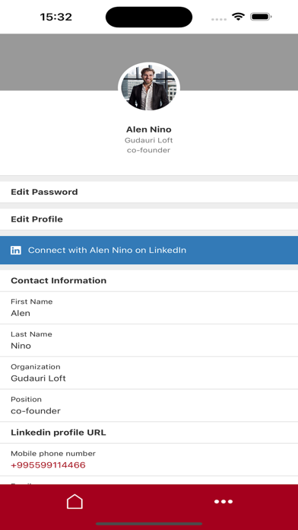The image size is (298, 530).
Task: Open Alen Nino's profile photo
Action: (149, 88)
